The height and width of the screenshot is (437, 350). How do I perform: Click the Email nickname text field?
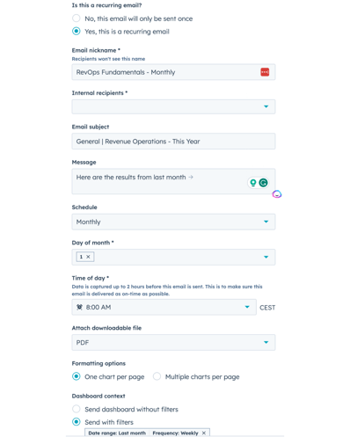pyautogui.click(x=173, y=72)
